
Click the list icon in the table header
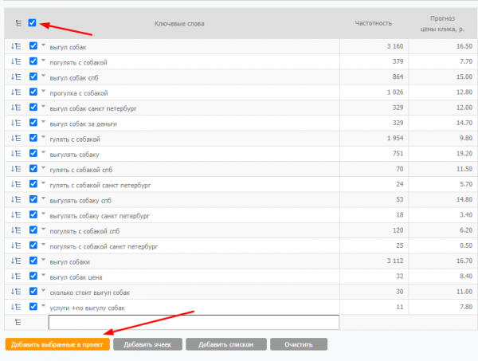[x=17, y=24]
